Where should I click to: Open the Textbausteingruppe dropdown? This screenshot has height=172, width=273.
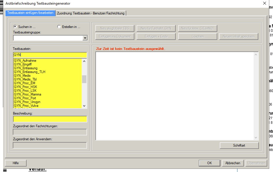[85, 38]
